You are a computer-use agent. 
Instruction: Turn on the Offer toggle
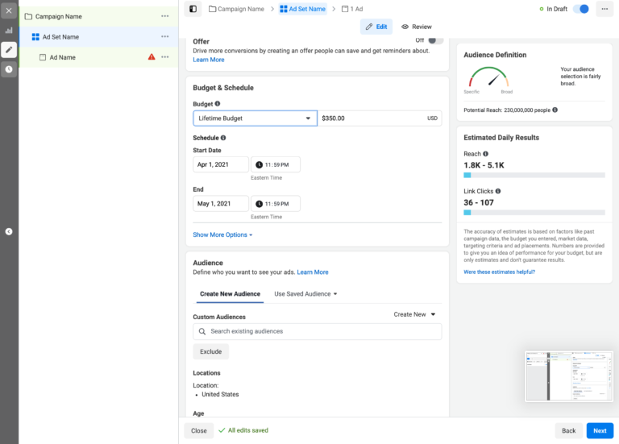(435, 40)
